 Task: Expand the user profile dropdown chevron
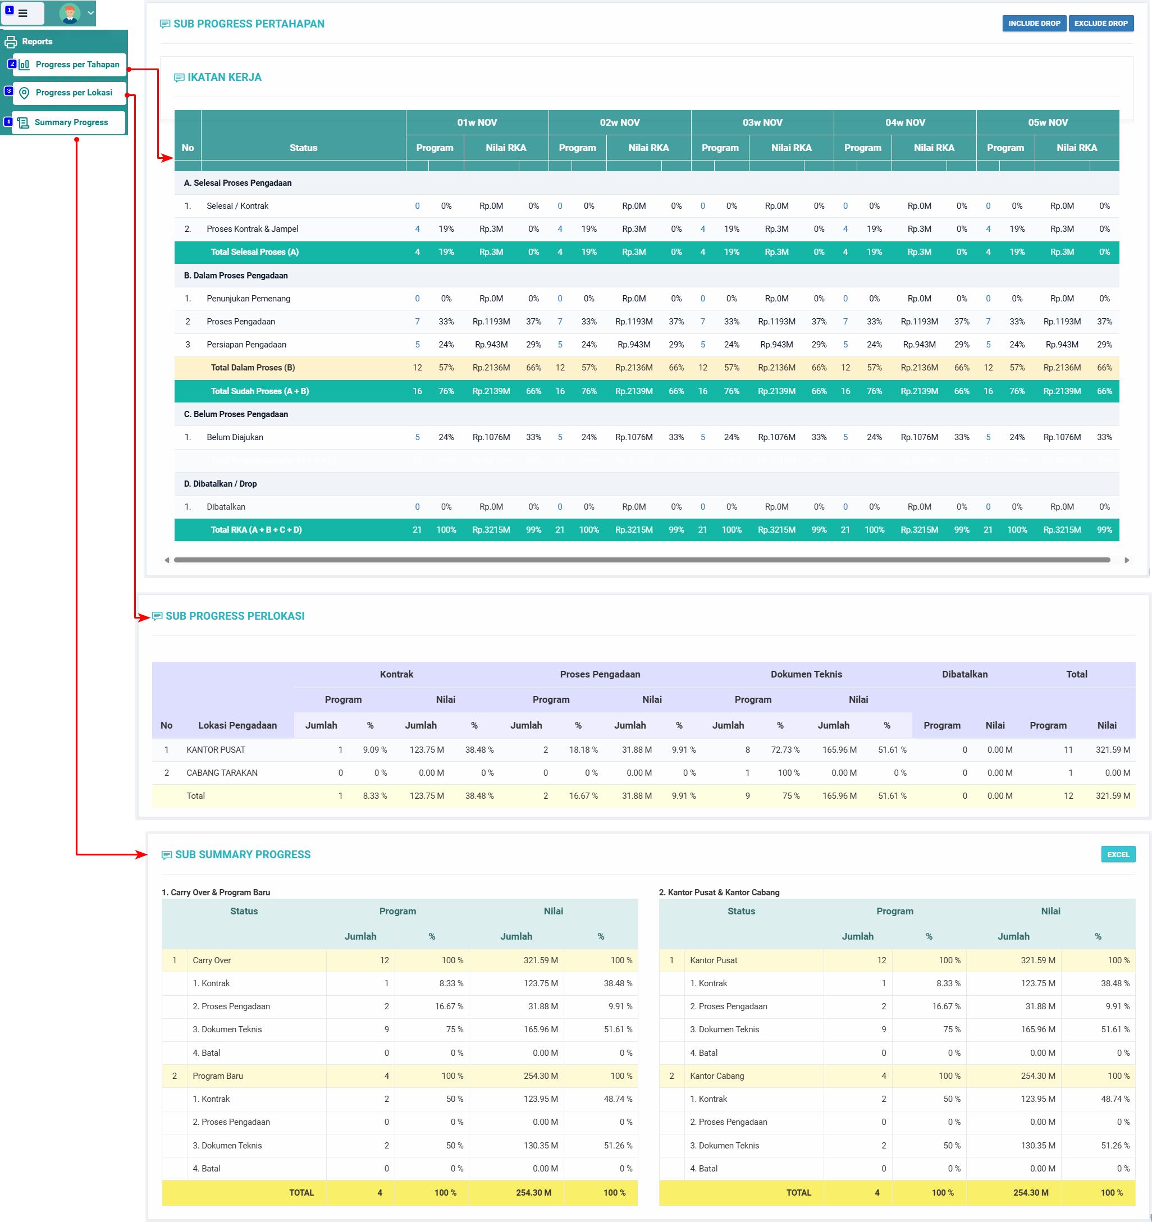point(91,13)
